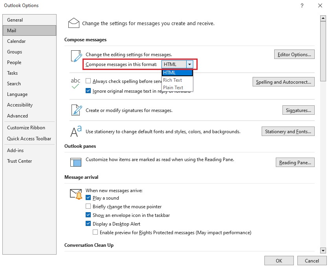Screen dimensions: 330x268
Task: Open the Calendar options category
Action: (16, 41)
